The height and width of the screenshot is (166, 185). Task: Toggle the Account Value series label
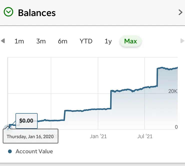click(x=34, y=151)
